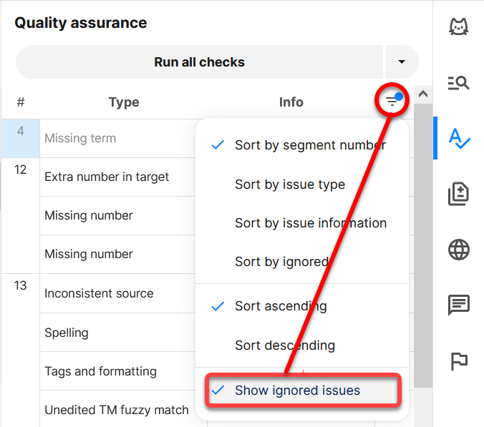Select the Quality assurance spellcheck icon

point(458,138)
